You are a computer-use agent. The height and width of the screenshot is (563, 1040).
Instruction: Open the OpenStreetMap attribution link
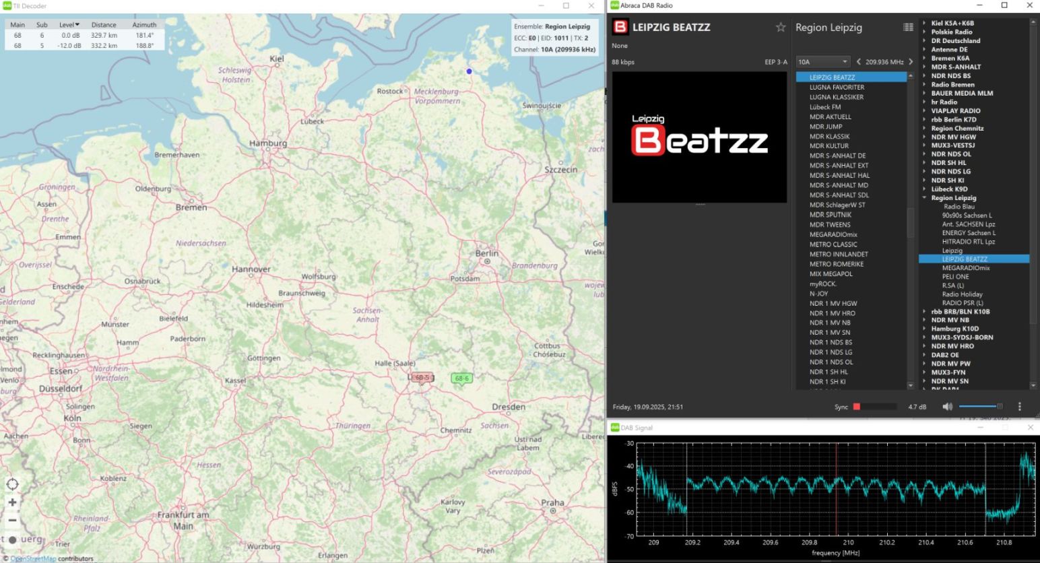pyautogui.click(x=33, y=558)
